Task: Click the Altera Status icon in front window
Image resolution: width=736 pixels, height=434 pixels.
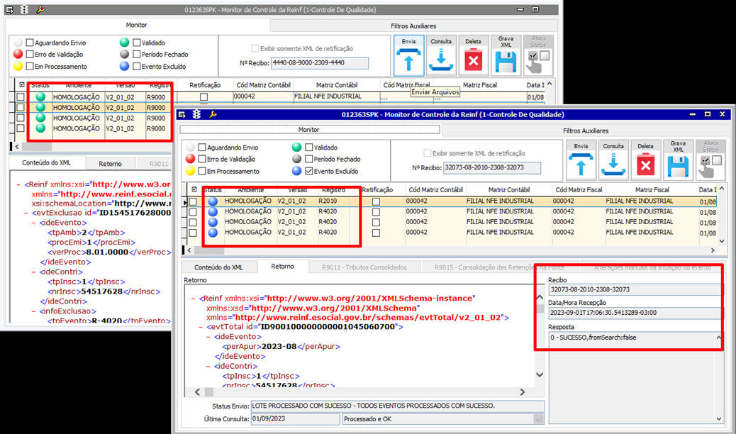Action: coord(710,167)
